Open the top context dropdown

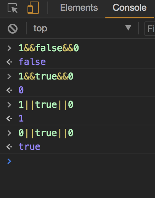tap(82, 28)
